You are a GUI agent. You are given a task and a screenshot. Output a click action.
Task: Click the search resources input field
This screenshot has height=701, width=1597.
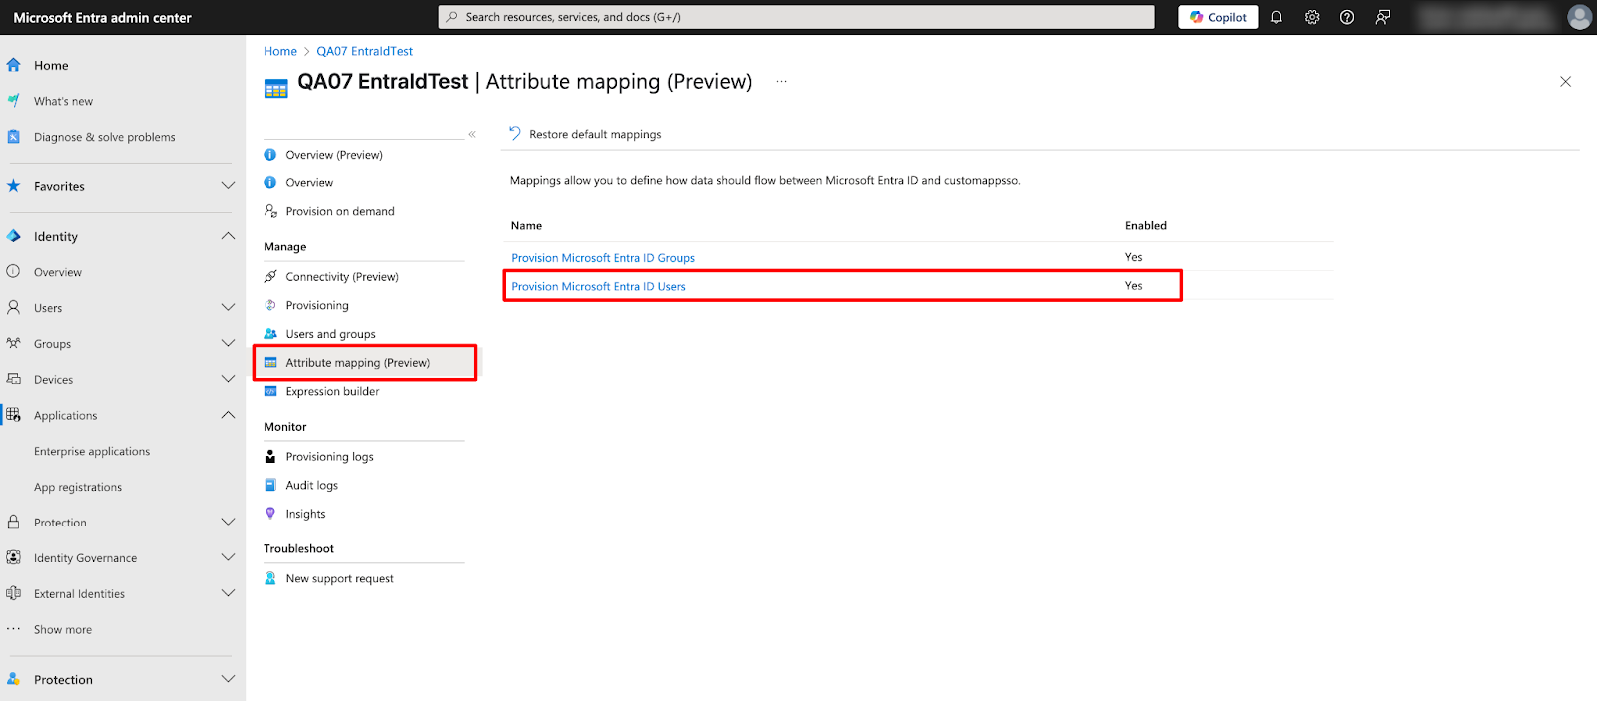tap(797, 17)
